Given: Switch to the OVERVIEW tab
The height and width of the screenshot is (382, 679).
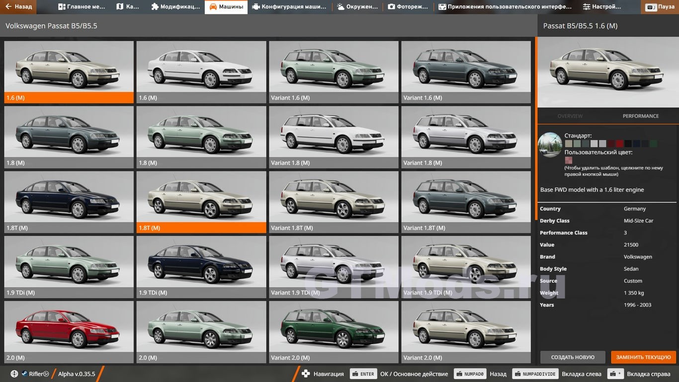Looking at the screenshot, I should click(x=570, y=116).
